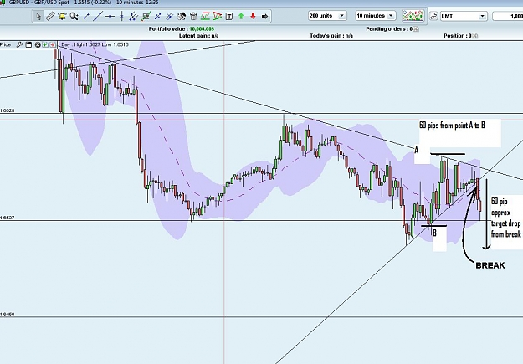Open the pending orders list icon
The image size is (523, 364).
(x=416, y=29)
